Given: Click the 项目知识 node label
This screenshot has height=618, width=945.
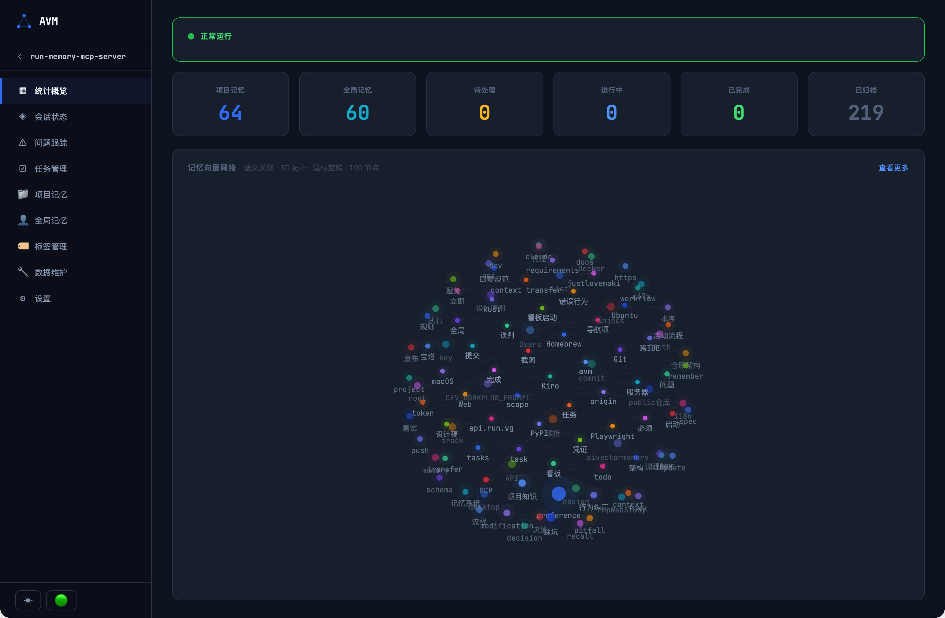Looking at the screenshot, I should [x=522, y=497].
